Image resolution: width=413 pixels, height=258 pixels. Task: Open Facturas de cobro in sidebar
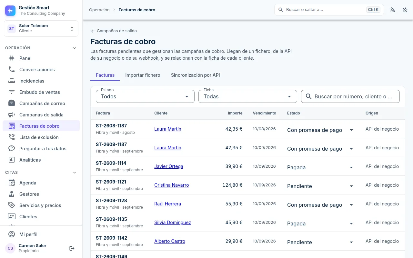point(41,126)
